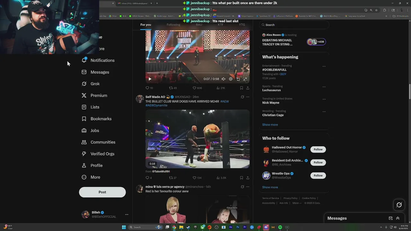Play the London video
The height and width of the screenshot is (231, 411).
[x=150, y=79]
